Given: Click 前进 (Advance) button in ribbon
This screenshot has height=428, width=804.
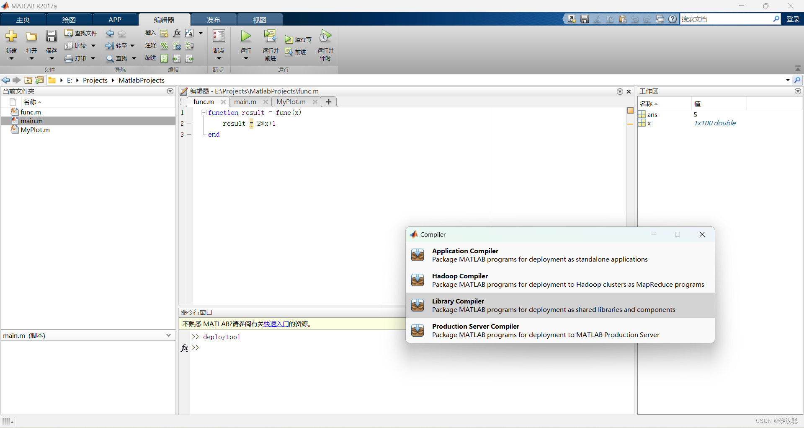Looking at the screenshot, I should point(296,52).
